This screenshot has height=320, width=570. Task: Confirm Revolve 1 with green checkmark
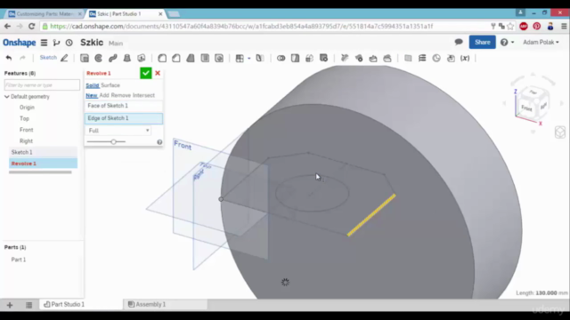coord(146,73)
